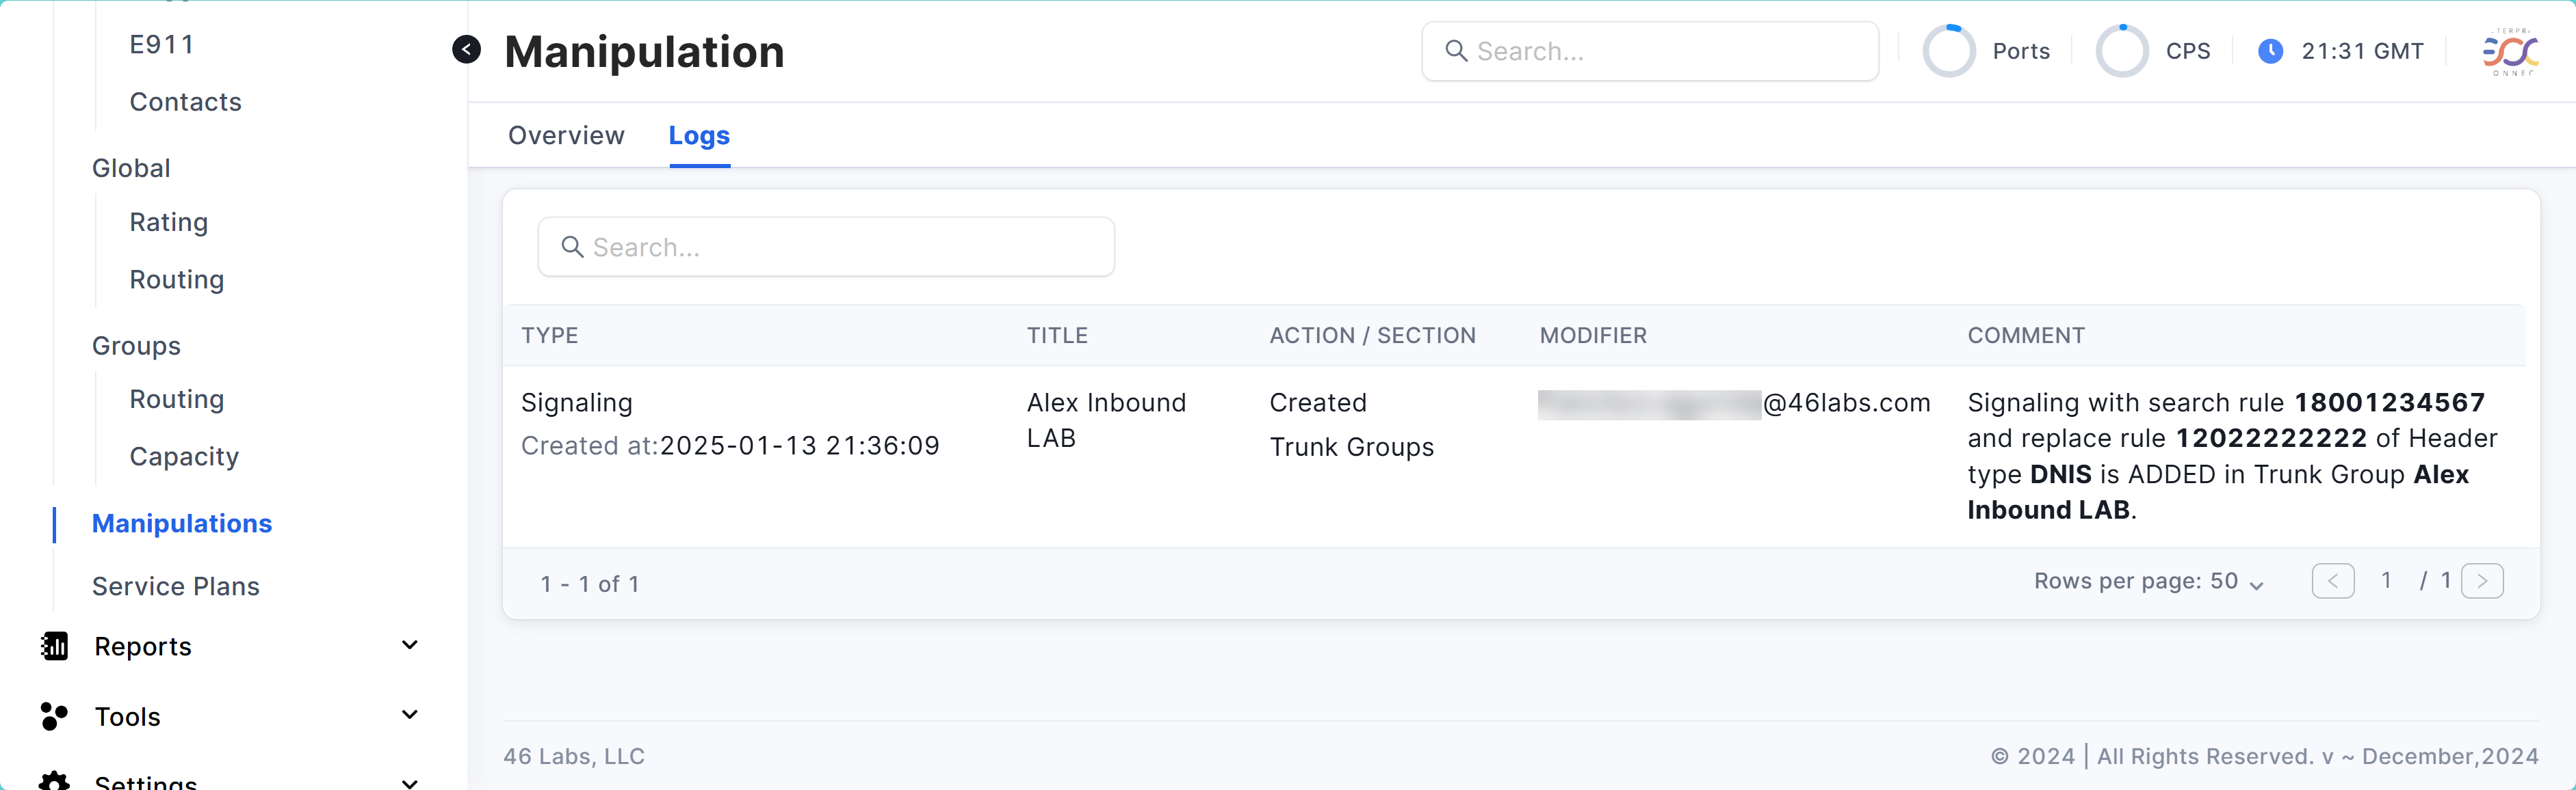Click the Reports chart icon
Viewport: 2576px width, 790px height.
pos(54,646)
